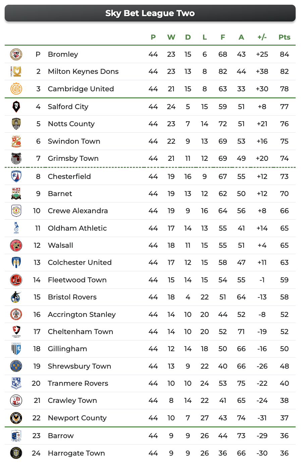The width and height of the screenshot is (302, 464).
Task: Click the Notts County club badge
Action: (x=16, y=124)
